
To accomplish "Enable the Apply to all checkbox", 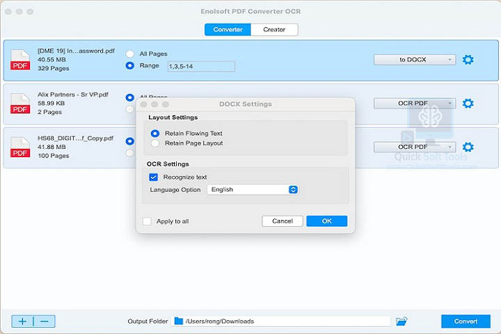I will coord(147,221).
